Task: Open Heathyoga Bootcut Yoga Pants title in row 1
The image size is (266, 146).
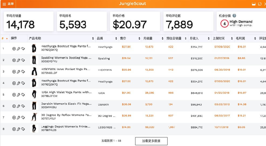Action: pyautogui.click(x=66, y=46)
